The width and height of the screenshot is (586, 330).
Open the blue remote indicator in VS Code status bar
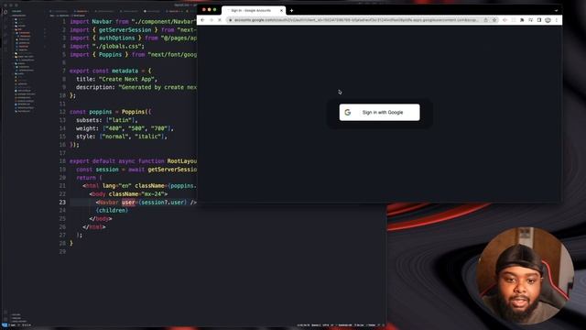tap(4, 325)
